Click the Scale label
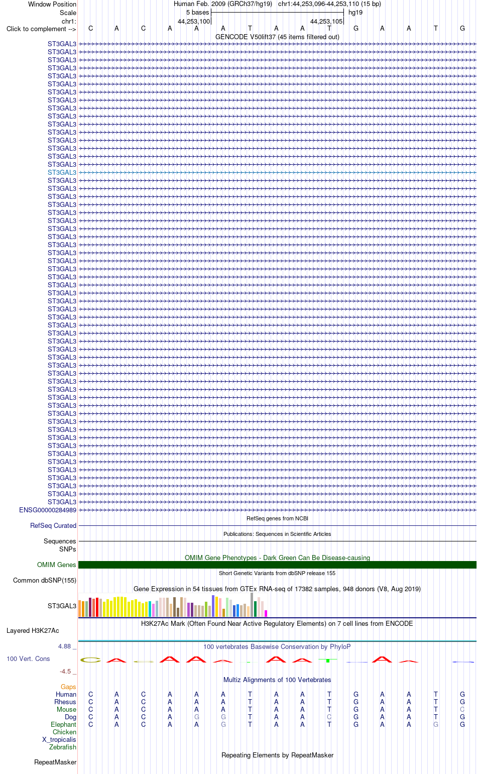477x774 pixels. (x=68, y=13)
